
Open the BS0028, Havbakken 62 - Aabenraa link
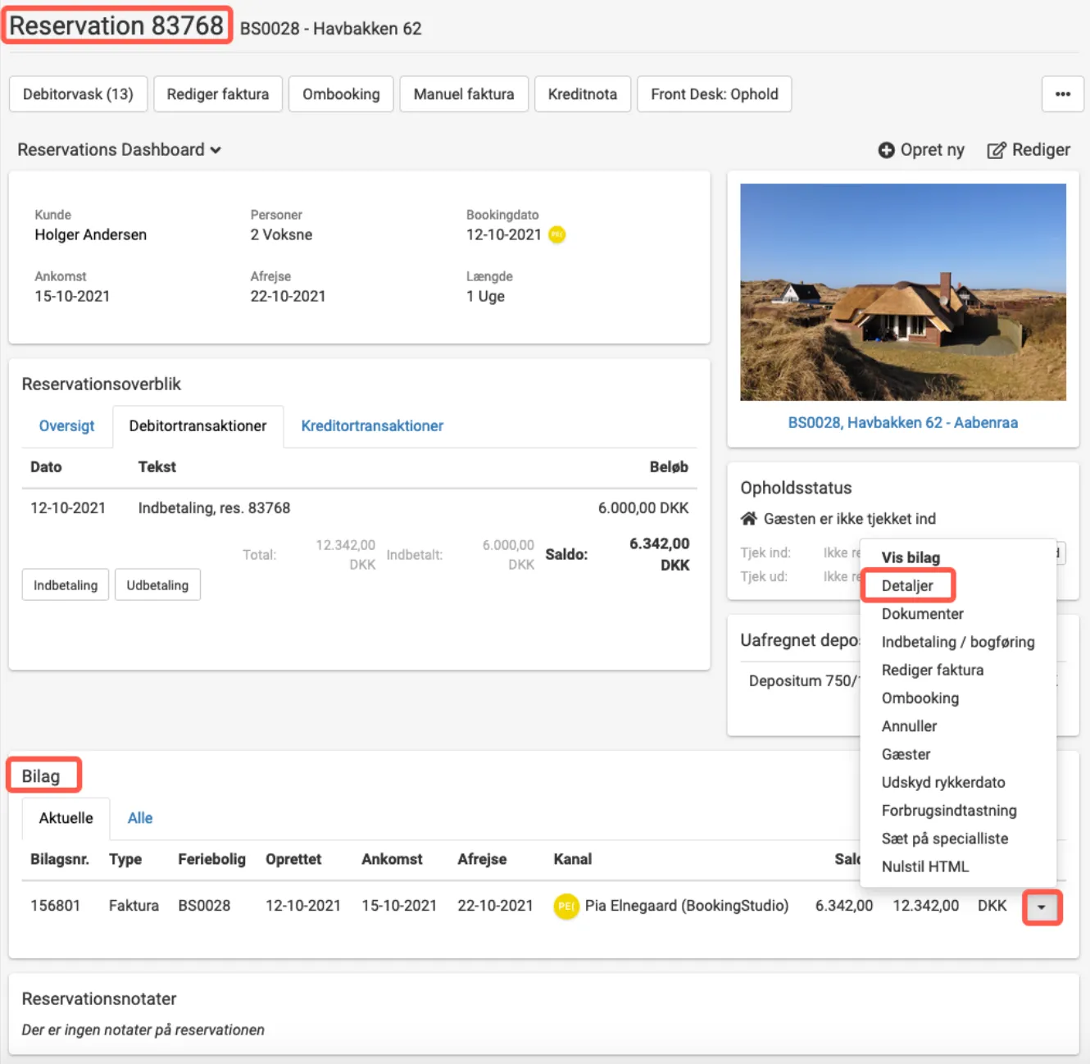click(x=902, y=422)
